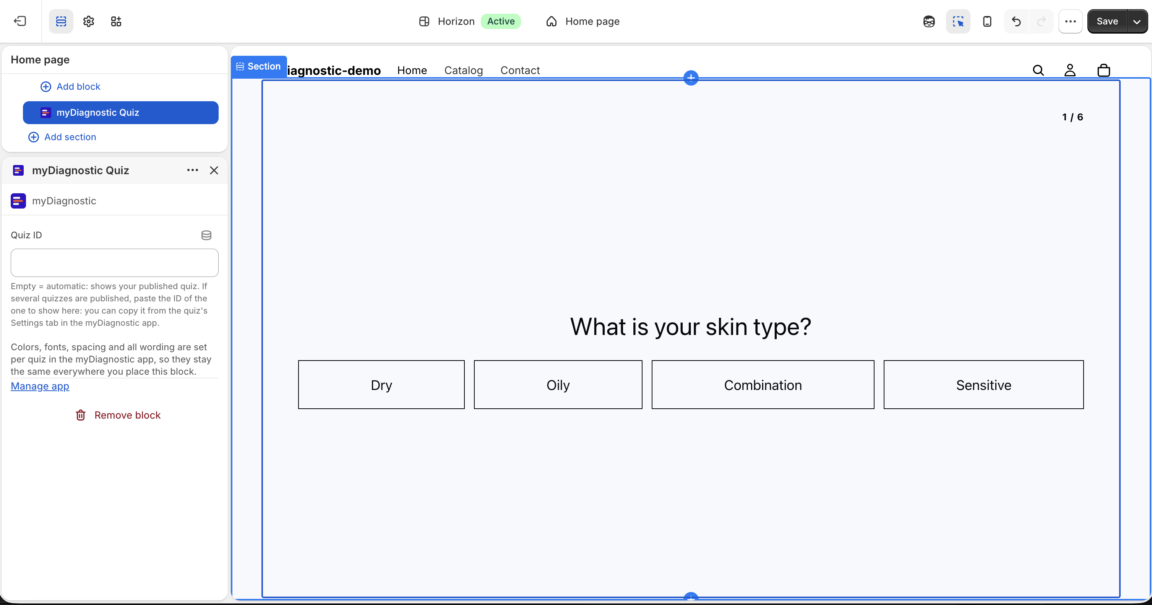
Task: Click the theme layout icon beside Horizon
Action: pyautogui.click(x=424, y=21)
